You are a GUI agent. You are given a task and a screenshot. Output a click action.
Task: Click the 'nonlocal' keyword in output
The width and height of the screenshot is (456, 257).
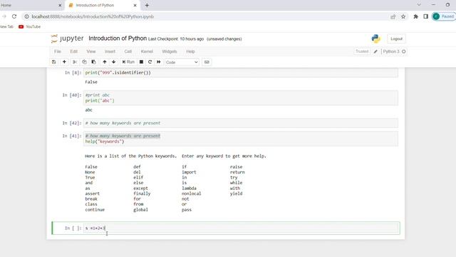192,193
